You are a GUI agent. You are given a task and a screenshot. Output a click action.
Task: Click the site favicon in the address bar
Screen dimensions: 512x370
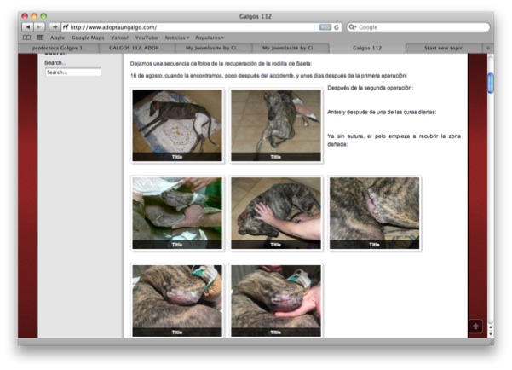66,27
